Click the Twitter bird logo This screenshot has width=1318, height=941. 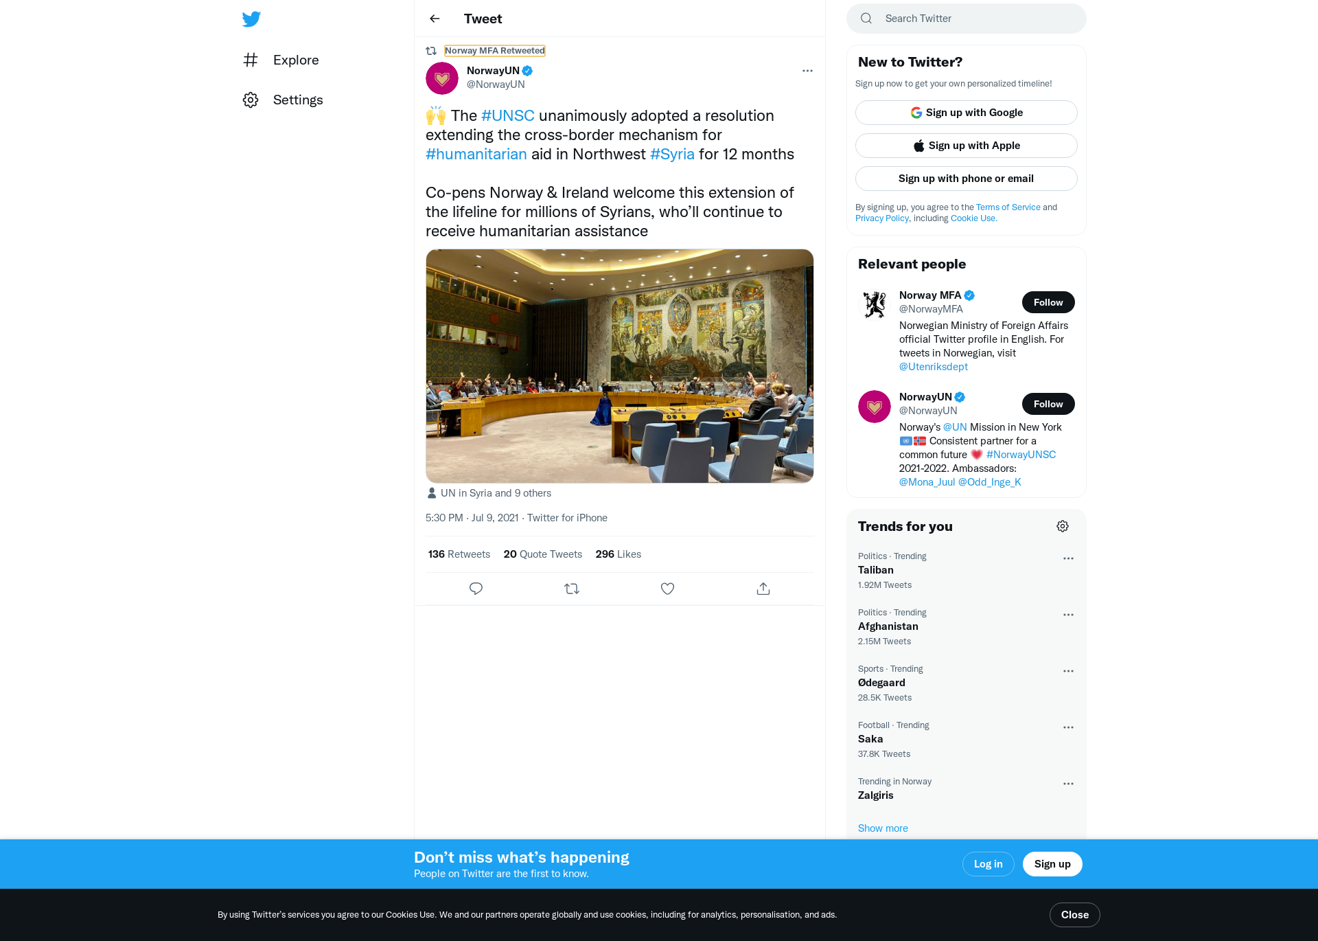coord(251,19)
